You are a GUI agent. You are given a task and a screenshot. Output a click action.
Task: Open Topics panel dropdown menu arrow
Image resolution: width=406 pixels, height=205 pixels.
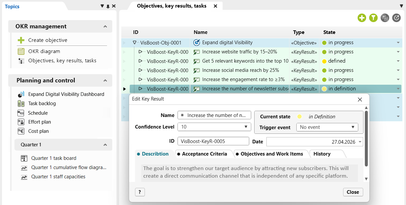[x=102, y=6]
